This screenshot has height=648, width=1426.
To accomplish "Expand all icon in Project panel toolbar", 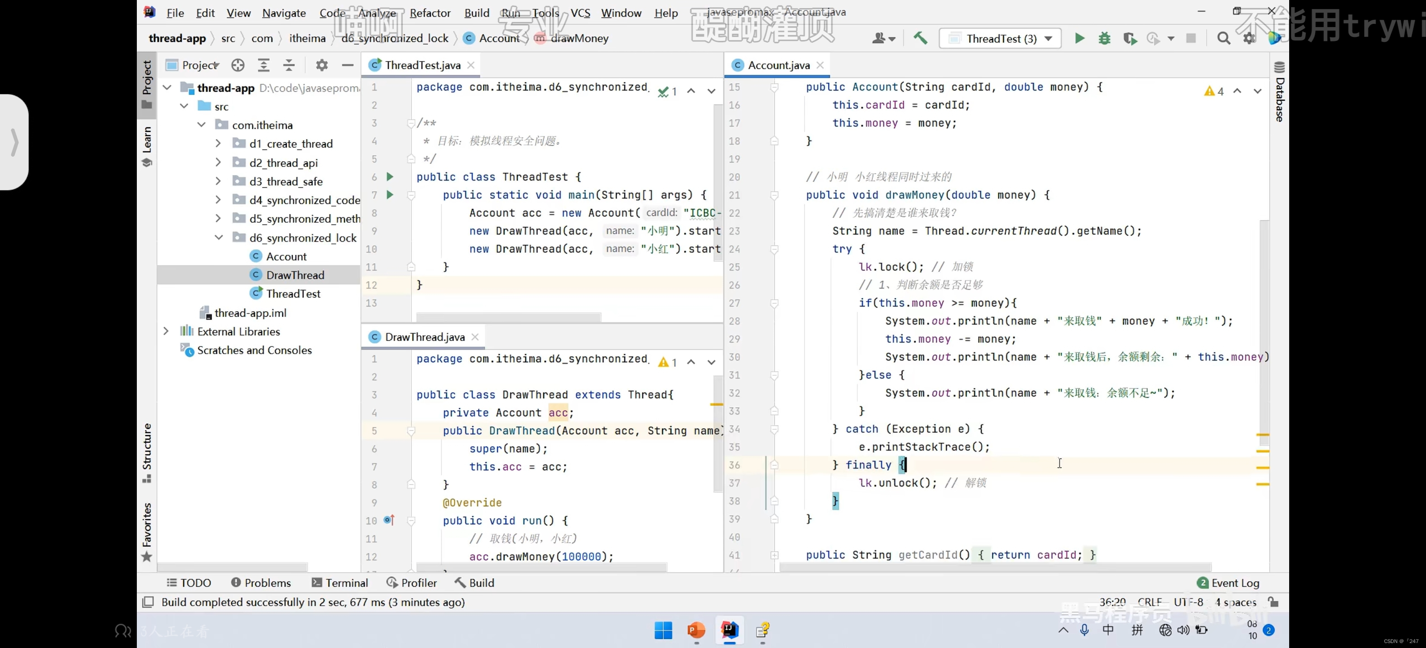I will 263,65.
